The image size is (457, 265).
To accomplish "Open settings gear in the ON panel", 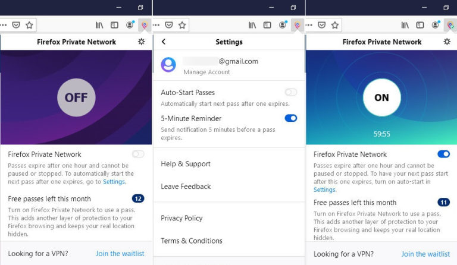I will (447, 42).
